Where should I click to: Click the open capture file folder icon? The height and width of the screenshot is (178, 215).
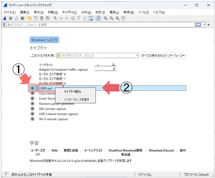(x=30, y=18)
